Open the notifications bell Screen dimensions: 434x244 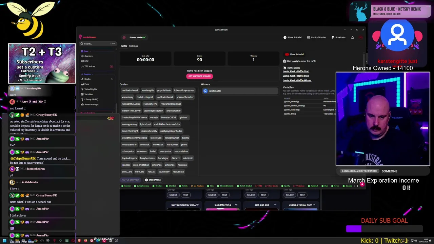pos(353,37)
